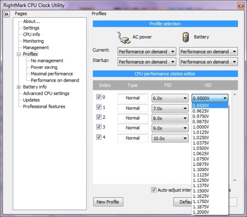Pick 1.2000V from the VID list

[210, 212]
